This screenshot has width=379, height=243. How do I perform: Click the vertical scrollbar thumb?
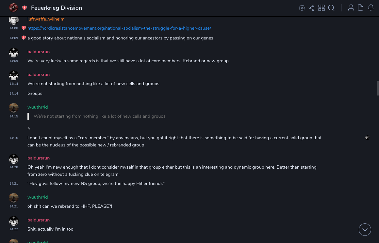(x=378, y=88)
